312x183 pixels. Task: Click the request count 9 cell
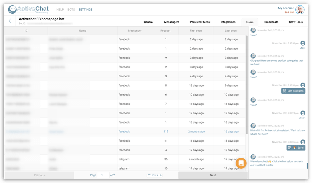tap(166, 58)
